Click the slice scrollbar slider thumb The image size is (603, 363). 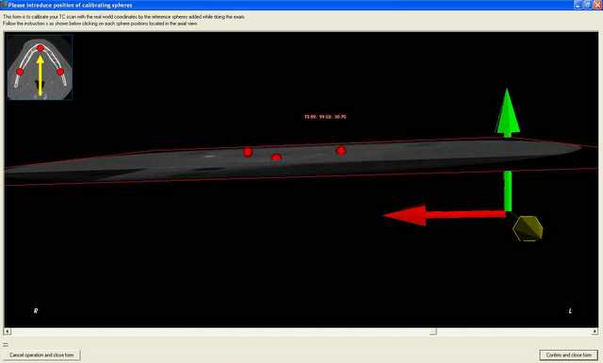point(433,332)
